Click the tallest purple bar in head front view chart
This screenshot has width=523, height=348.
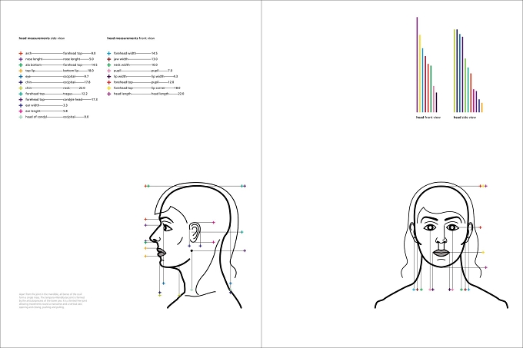pyautogui.click(x=417, y=65)
